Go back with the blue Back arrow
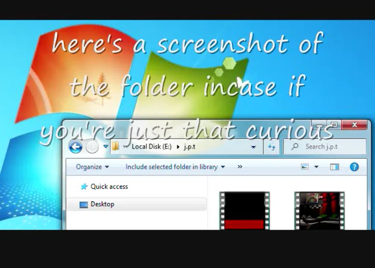Viewport: 375px width, 268px height. 76,147
